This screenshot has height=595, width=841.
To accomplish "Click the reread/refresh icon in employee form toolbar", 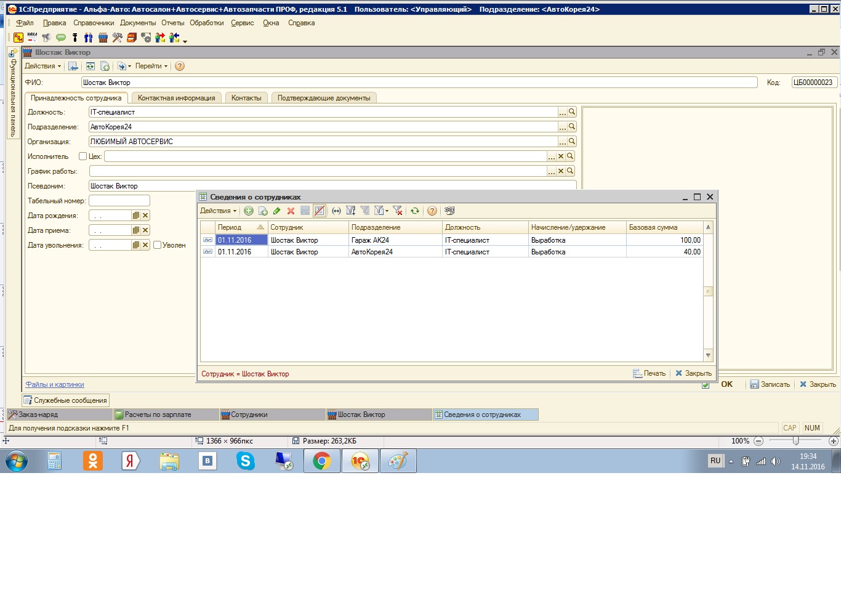I will click(91, 66).
